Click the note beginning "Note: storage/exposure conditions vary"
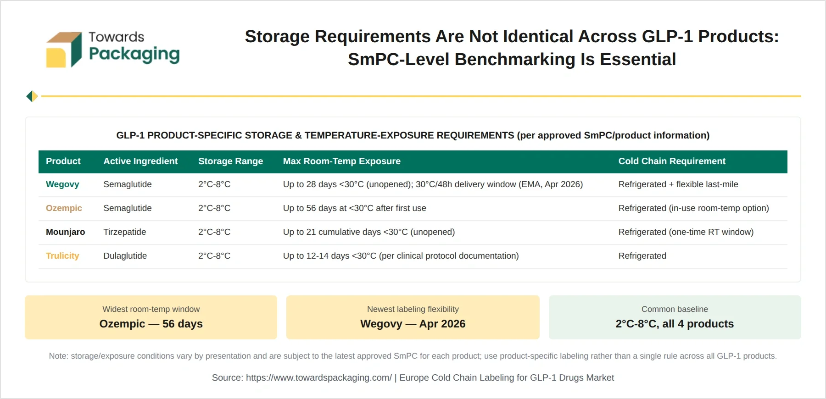 tap(413, 356)
